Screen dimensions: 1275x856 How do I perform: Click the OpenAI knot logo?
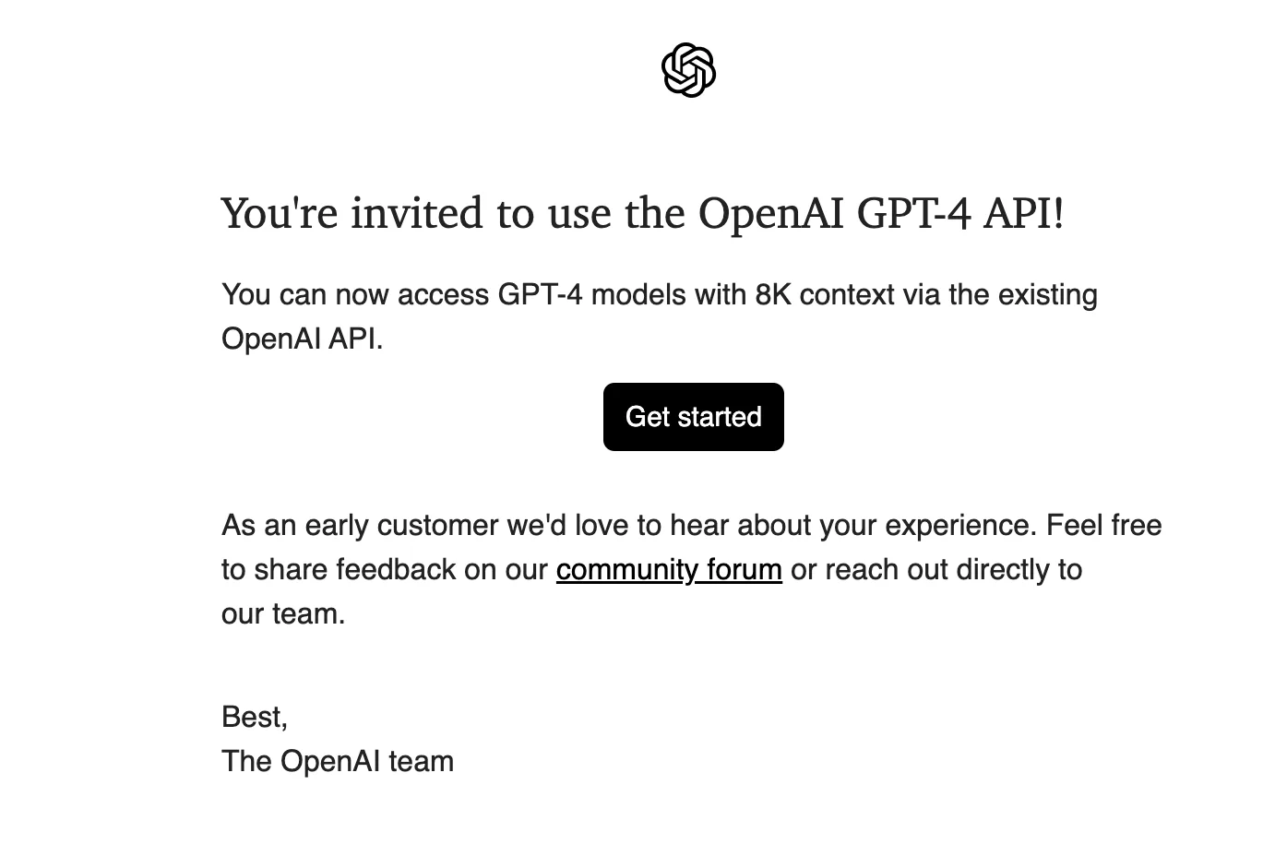(x=688, y=69)
